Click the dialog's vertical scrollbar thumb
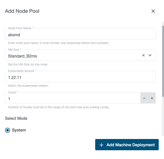This screenshot has width=164, height=159. [163, 60]
